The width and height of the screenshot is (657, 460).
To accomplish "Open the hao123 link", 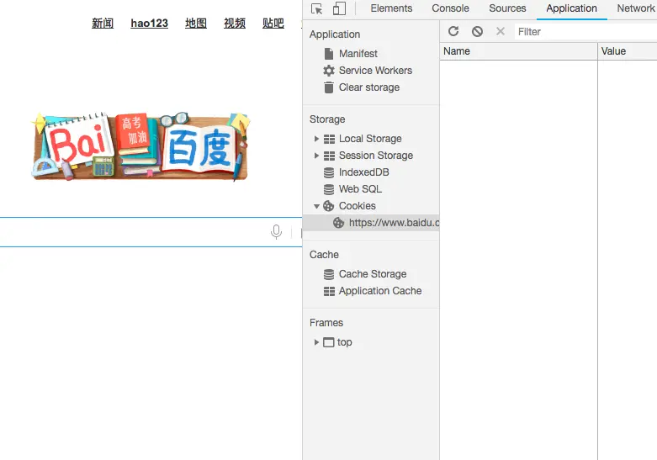I will 149,23.
